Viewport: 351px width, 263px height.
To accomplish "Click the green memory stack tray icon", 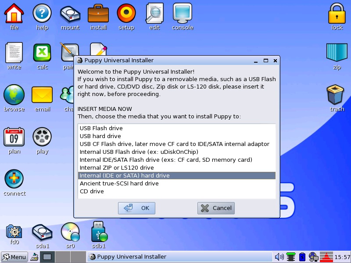I will pos(291,257).
